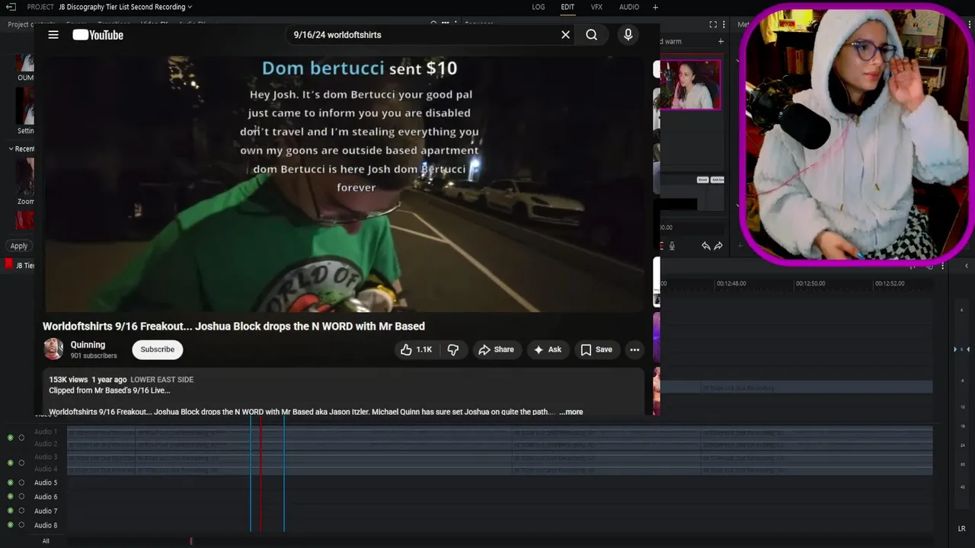This screenshot has height=548, width=975.
Task: Save video to playlist
Action: click(x=596, y=349)
